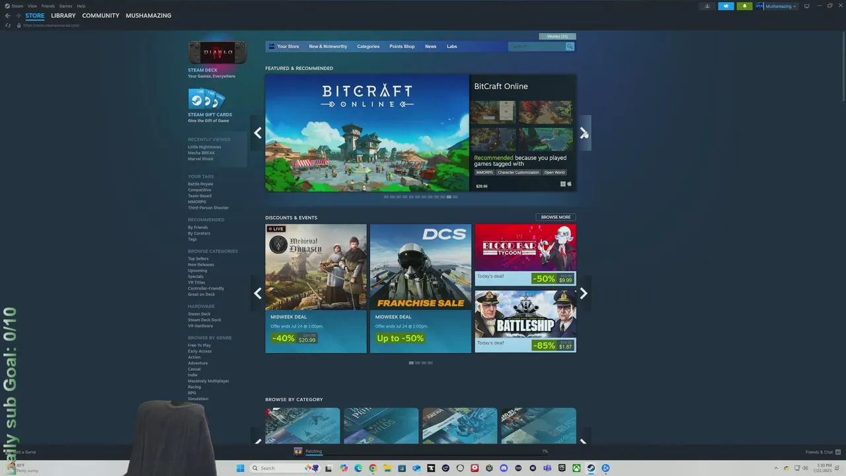Open the DCS Franchise Sale card
The image size is (846, 476).
tap(420, 288)
